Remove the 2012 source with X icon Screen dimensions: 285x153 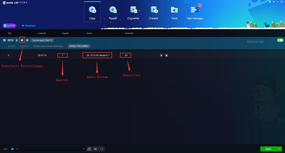pyautogui.click(x=27, y=40)
